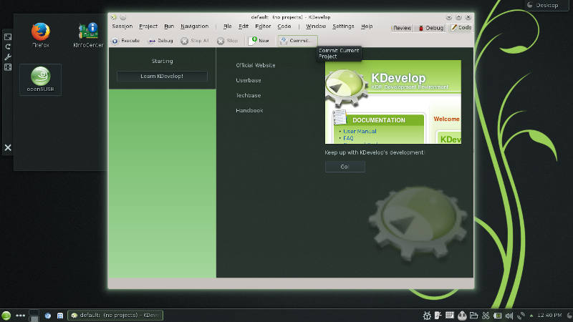Open Firefox from the desktop folder

tap(41, 35)
